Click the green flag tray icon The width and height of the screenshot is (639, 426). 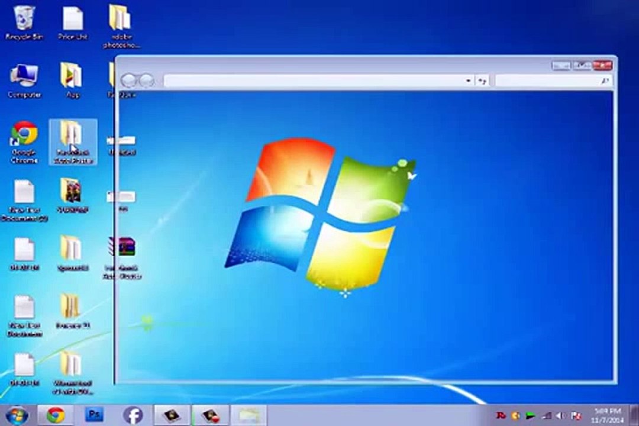530,416
